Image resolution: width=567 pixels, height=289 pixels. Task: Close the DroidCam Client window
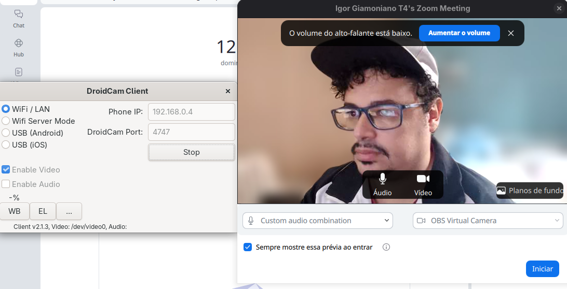tap(228, 91)
